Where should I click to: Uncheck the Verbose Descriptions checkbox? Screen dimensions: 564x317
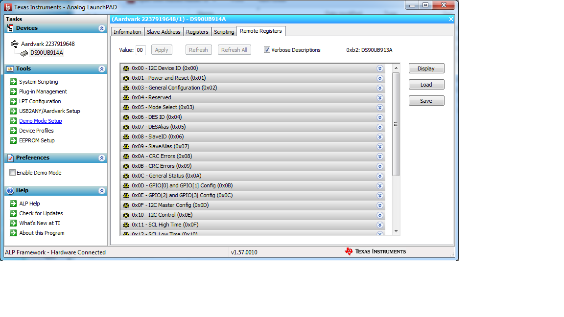pos(267,50)
